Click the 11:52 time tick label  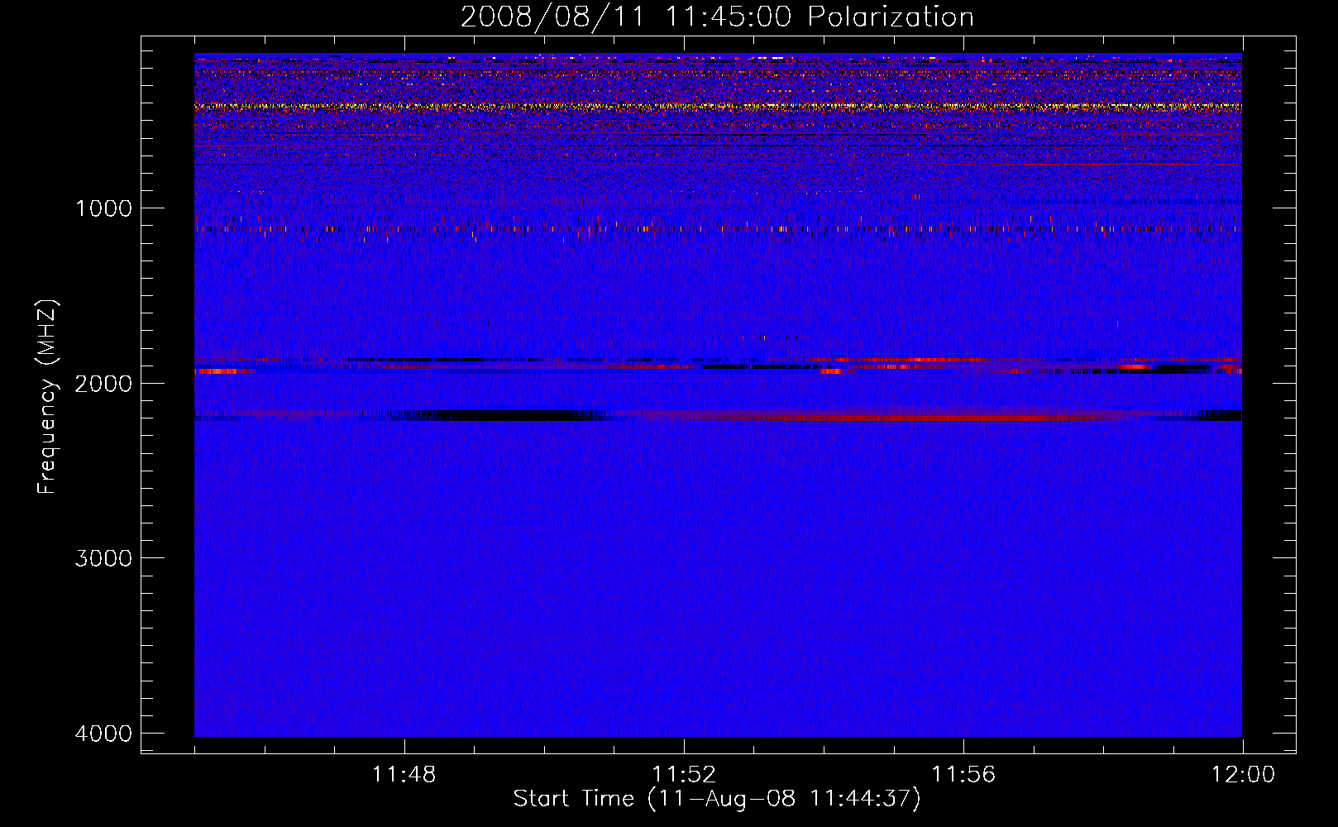point(684,775)
